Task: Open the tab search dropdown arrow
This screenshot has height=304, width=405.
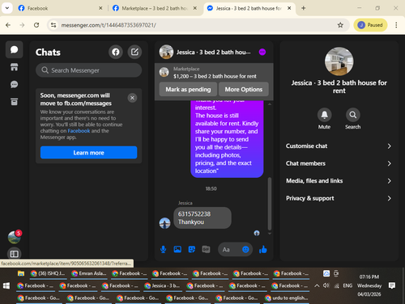Action: pyautogui.click(x=7, y=8)
